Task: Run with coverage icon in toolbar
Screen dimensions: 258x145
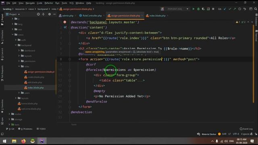Action: 203,9
